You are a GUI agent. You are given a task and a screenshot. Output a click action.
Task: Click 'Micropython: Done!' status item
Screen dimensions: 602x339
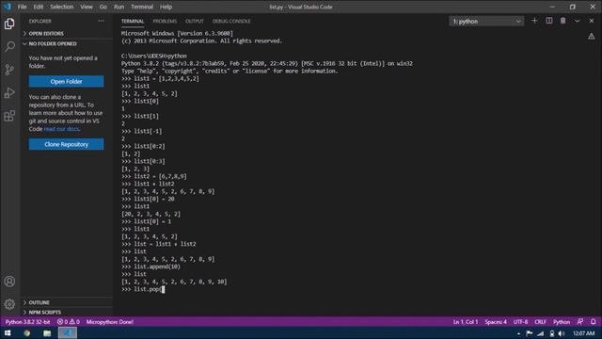pyautogui.click(x=110, y=322)
